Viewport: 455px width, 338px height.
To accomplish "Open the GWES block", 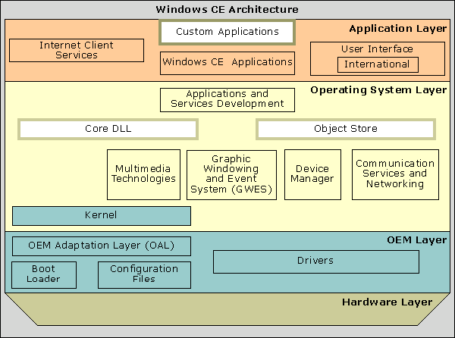I will [x=232, y=174].
